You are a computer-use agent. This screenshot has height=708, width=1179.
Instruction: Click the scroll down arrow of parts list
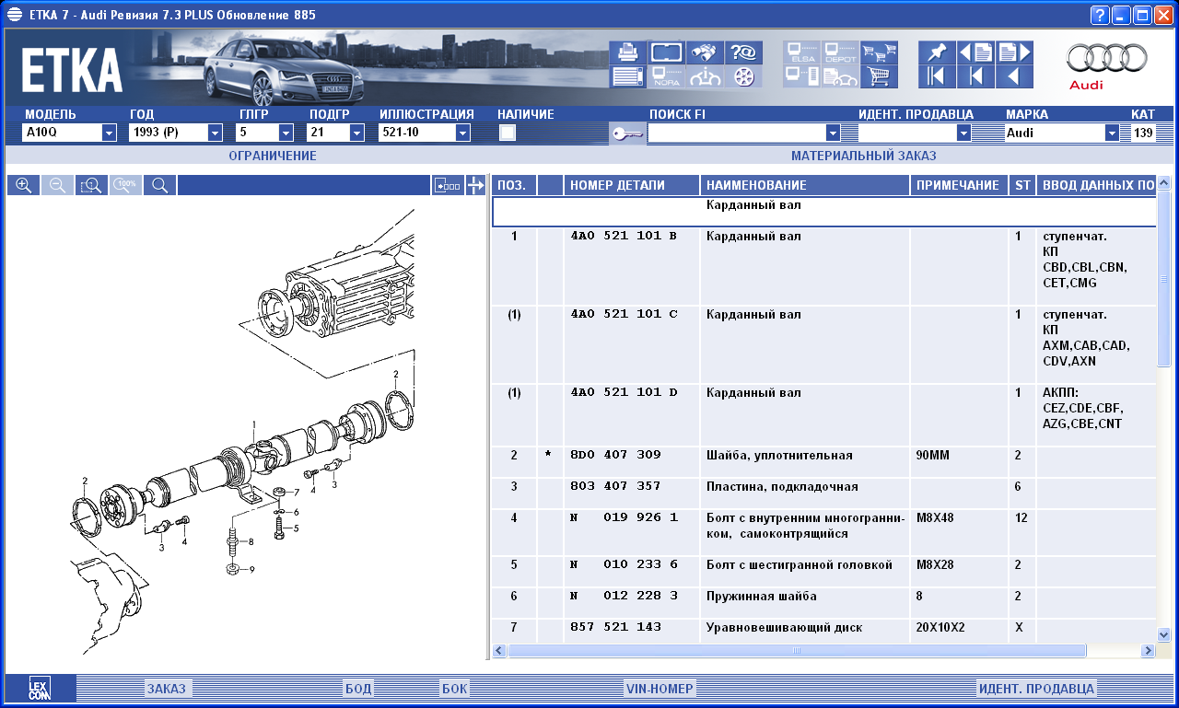pyautogui.click(x=1163, y=634)
